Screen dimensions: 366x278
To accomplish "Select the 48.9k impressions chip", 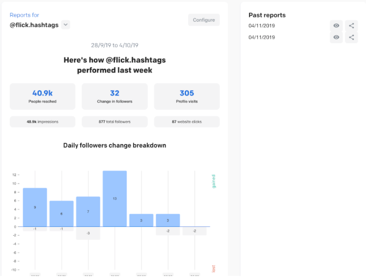I will [42, 121].
